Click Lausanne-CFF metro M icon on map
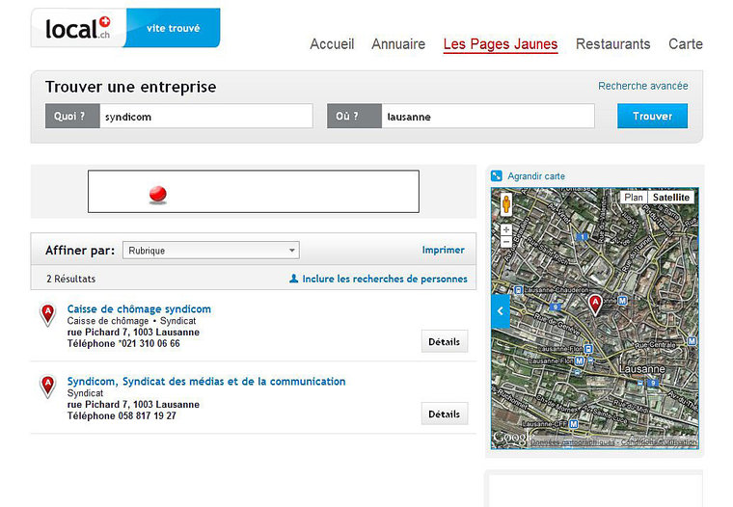733x507 pixels. [573, 424]
